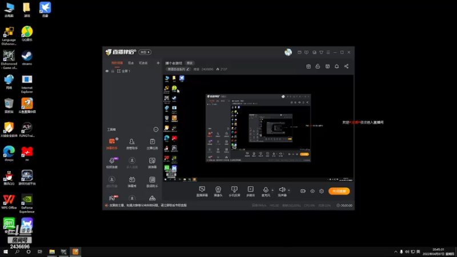The height and width of the screenshot is (257, 457).
Task: Open the 主播任务 streamer tasks tool
Action: click(152, 144)
